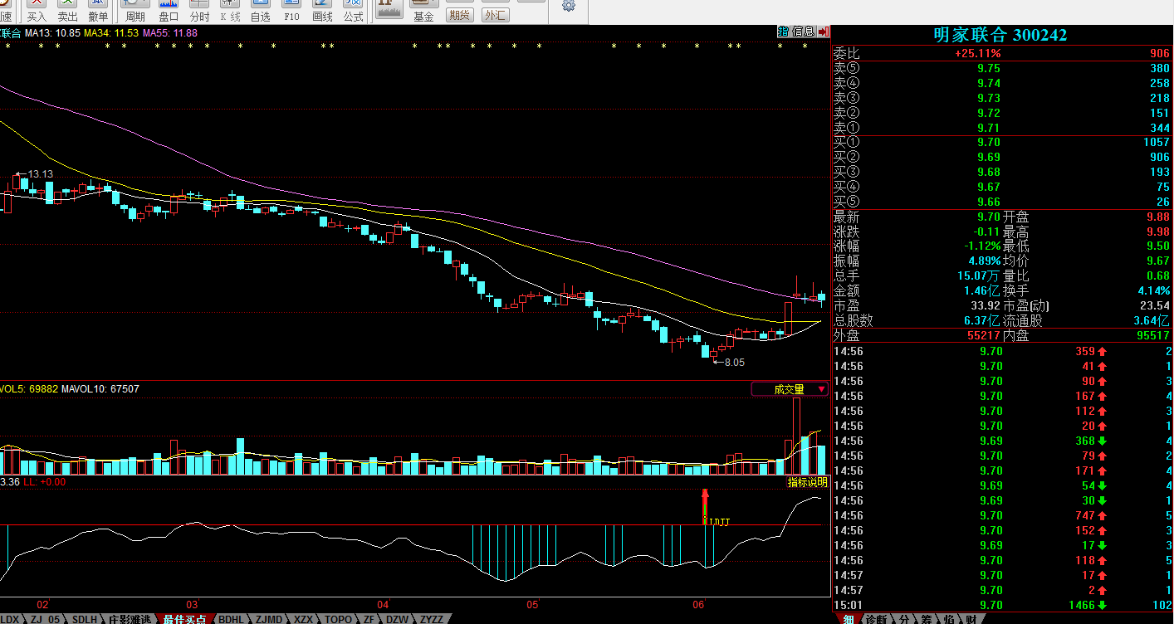
Task: Click the 卖出 sell toolbar icon
Action: (x=67, y=11)
